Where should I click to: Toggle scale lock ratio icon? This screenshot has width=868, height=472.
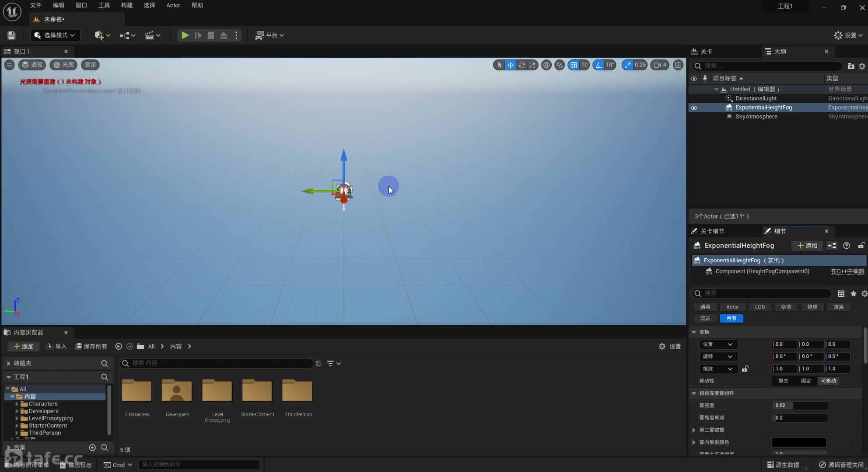(x=745, y=369)
